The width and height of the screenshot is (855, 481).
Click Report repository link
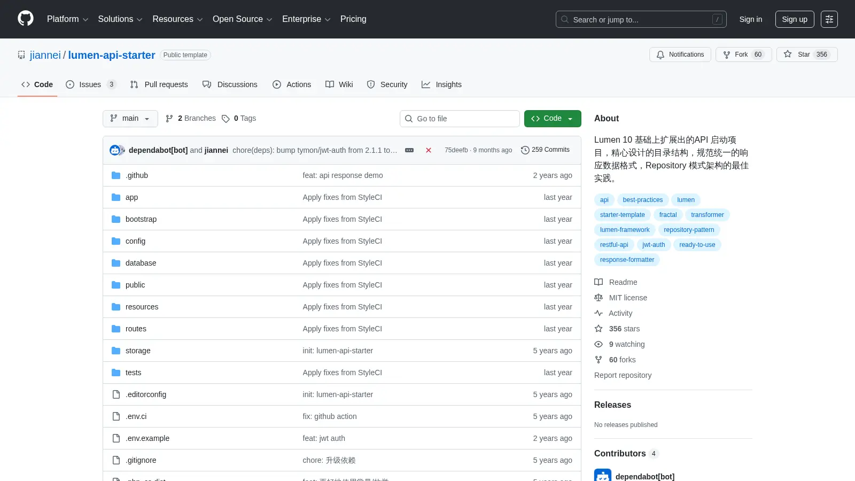623,375
